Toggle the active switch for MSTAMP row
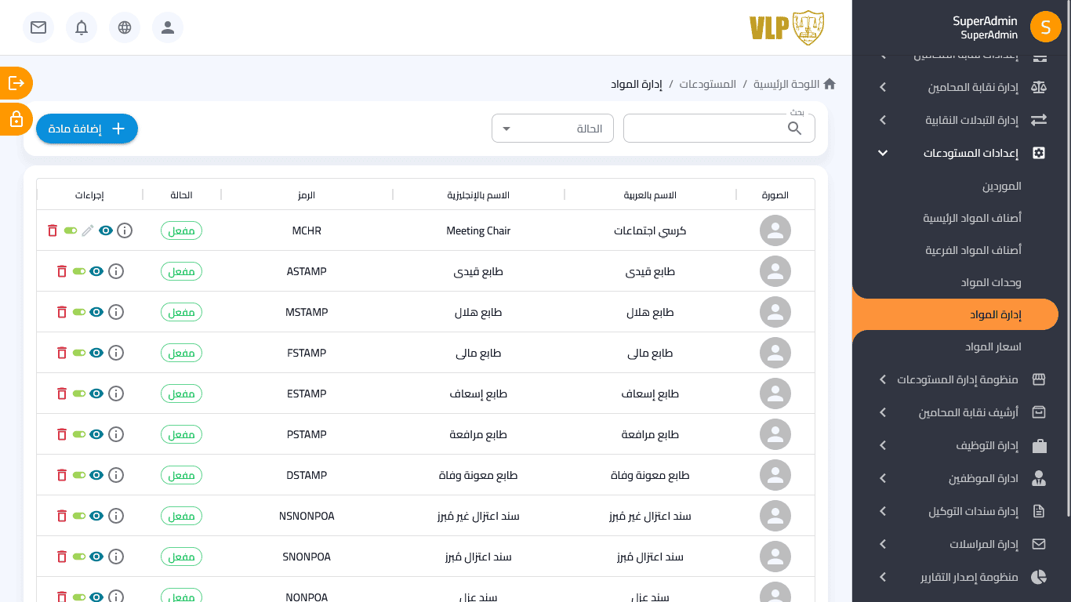The height and width of the screenshot is (602, 1071). pyautogui.click(x=79, y=312)
